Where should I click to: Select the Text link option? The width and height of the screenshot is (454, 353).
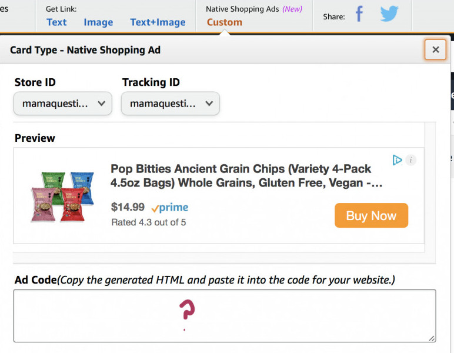(x=56, y=22)
